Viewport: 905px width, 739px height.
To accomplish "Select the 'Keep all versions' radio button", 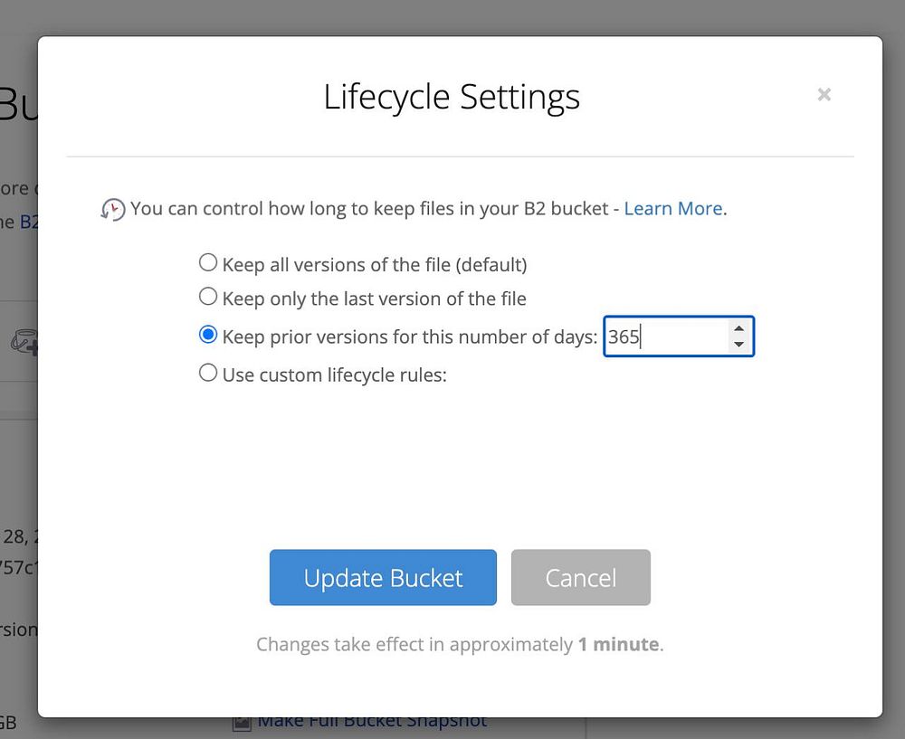I will (208, 263).
